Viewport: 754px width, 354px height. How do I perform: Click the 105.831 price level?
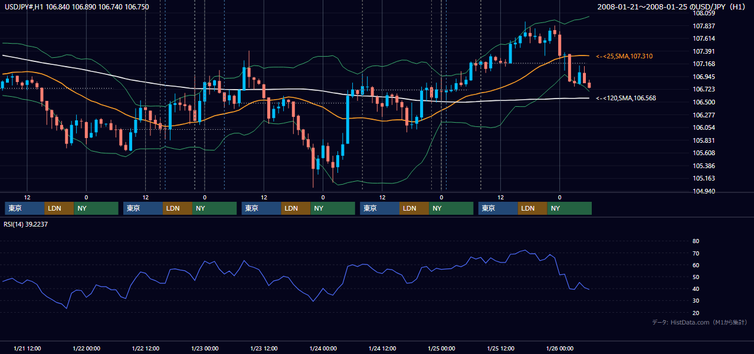(704, 140)
